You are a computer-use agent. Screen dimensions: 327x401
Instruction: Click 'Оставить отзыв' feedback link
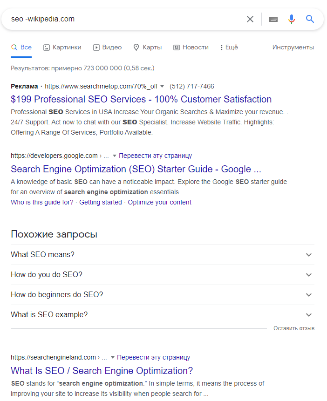coord(294,328)
